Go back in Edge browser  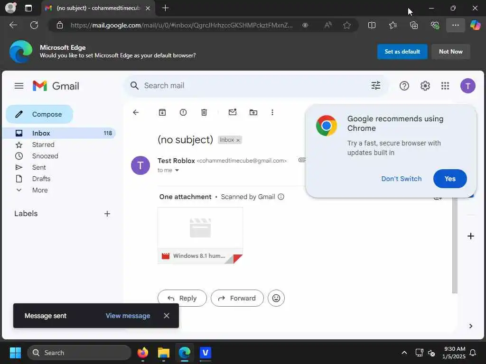click(x=13, y=25)
